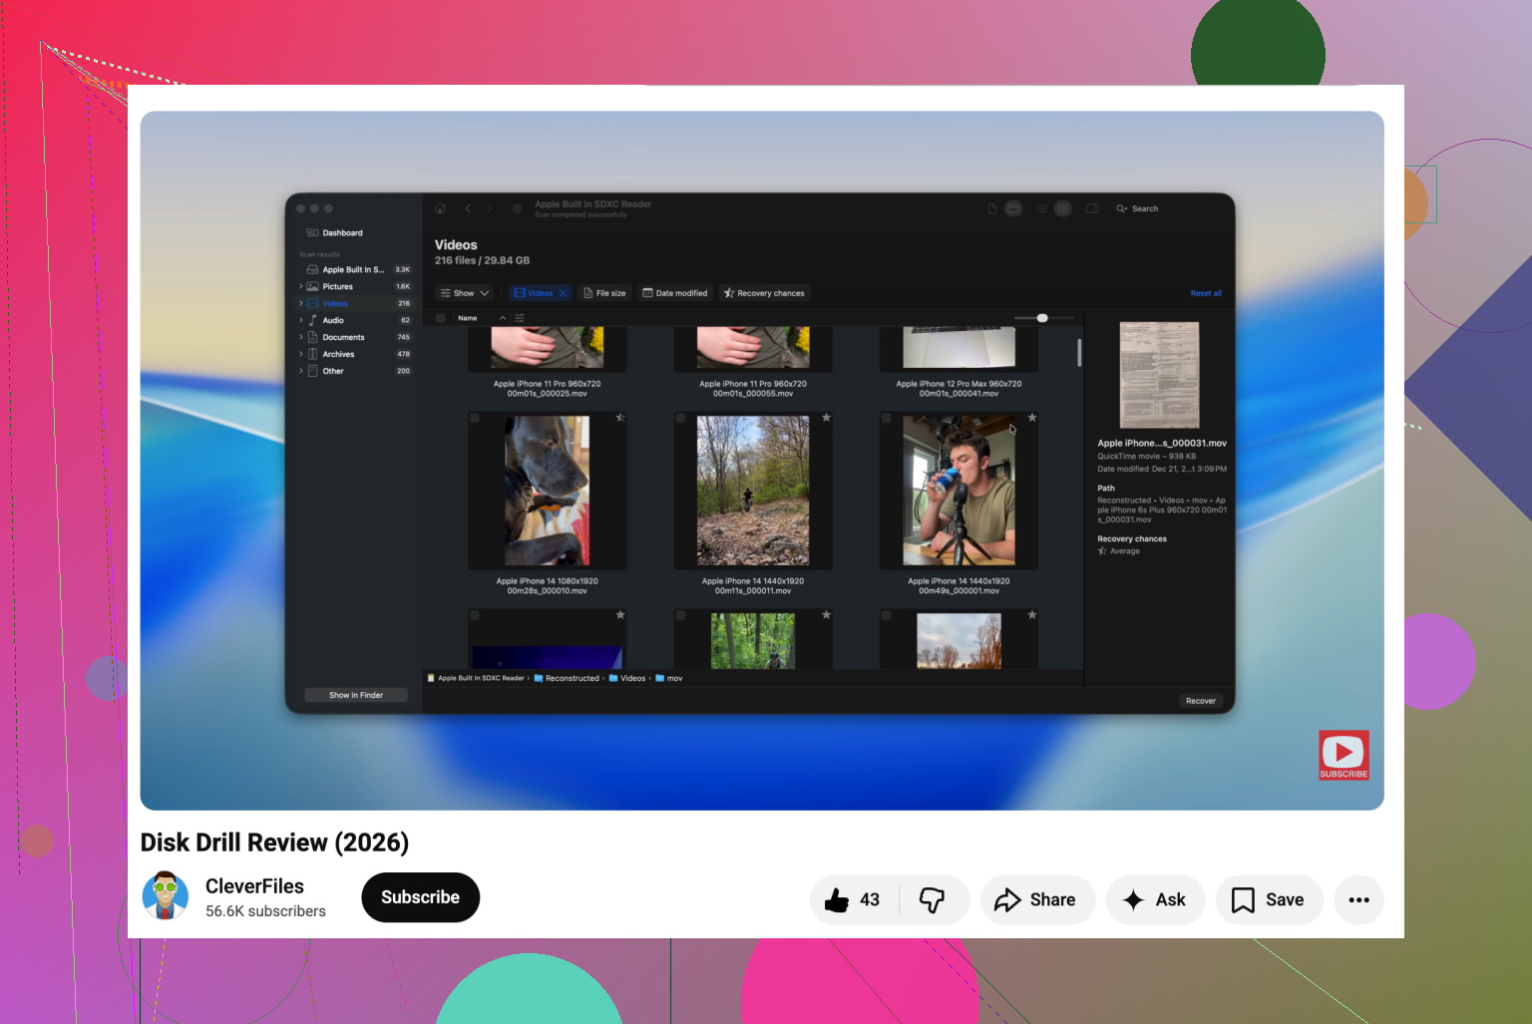The height and width of the screenshot is (1024, 1532).
Task: Expand the Other tree chevron
Action: pyautogui.click(x=301, y=371)
